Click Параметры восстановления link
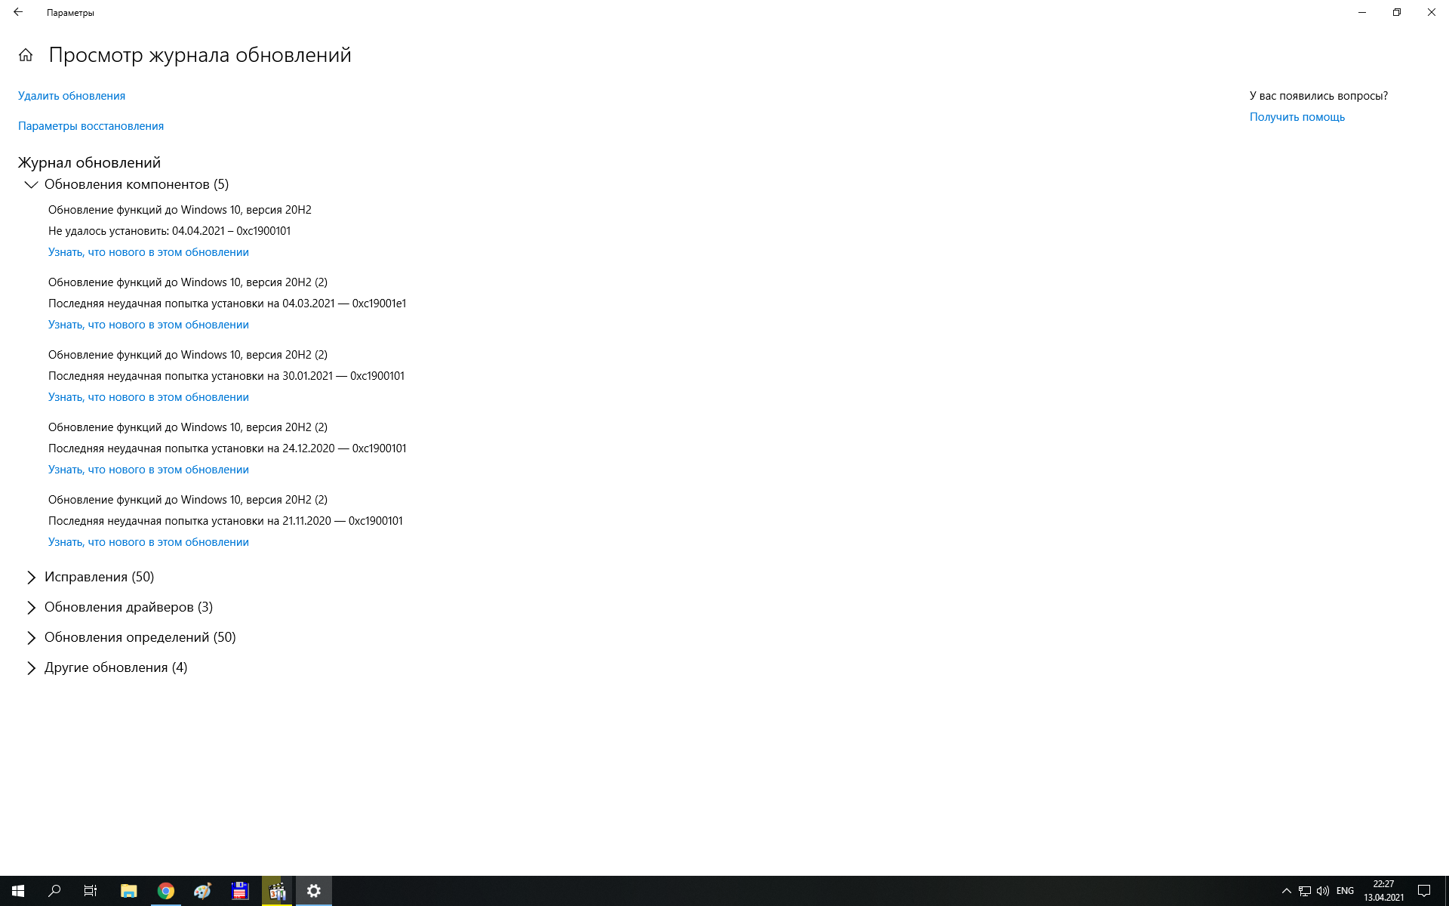Screen dimensions: 1449x906 91,125
